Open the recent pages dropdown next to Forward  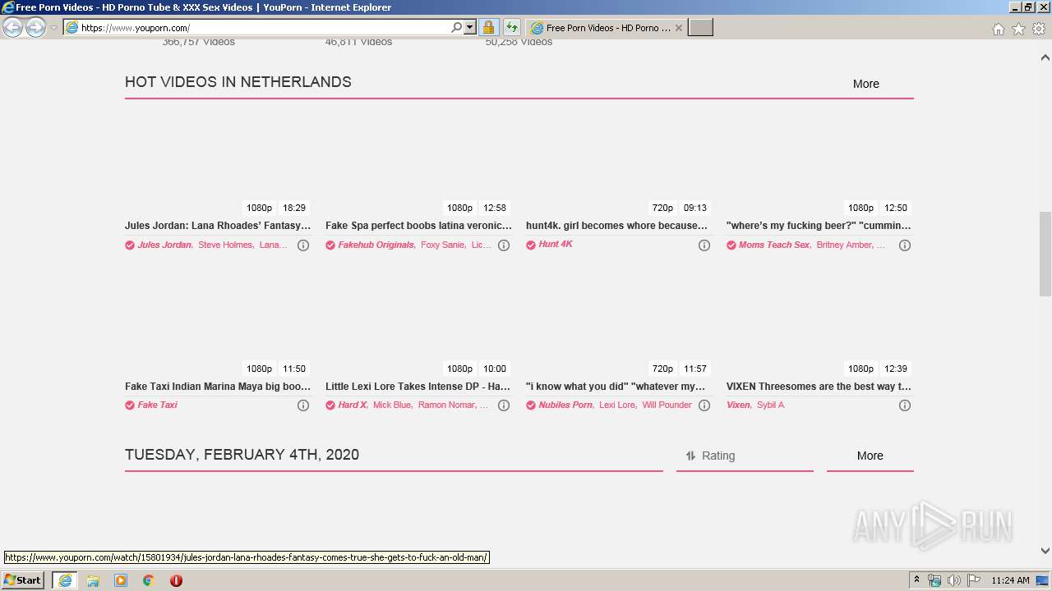(x=54, y=28)
